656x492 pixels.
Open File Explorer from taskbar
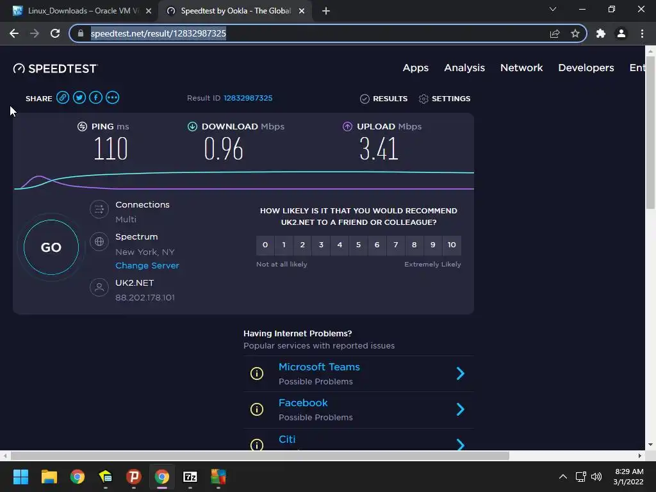(x=49, y=477)
